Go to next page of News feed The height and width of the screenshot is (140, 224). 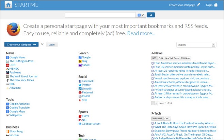pyautogui.click(x=156, y=103)
